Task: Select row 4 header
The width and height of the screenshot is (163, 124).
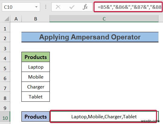Action: tap(5, 57)
